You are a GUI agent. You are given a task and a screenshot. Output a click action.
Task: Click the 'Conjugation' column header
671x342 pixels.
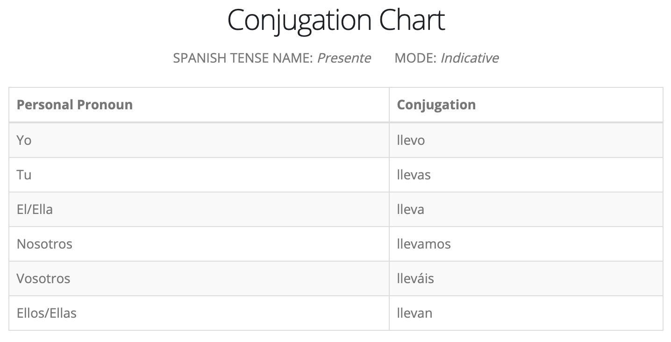(436, 105)
